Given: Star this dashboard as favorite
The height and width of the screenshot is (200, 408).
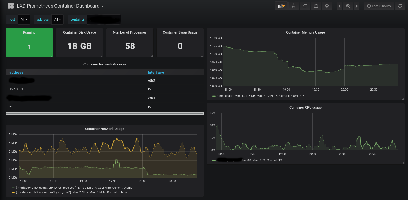Looking at the screenshot, I should click(x=293, y=6).
